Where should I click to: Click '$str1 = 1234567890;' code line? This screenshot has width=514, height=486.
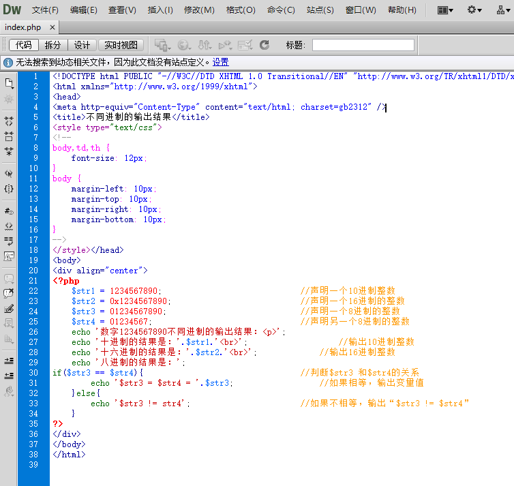[117, 291]
